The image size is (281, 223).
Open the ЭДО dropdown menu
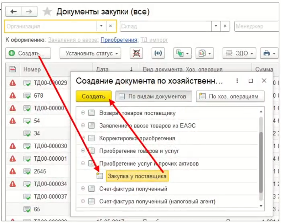click(x=239, y=53)
